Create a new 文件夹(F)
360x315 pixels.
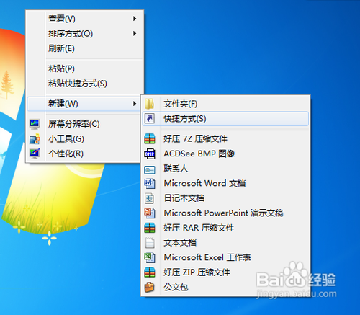click(x=225, y=104)
